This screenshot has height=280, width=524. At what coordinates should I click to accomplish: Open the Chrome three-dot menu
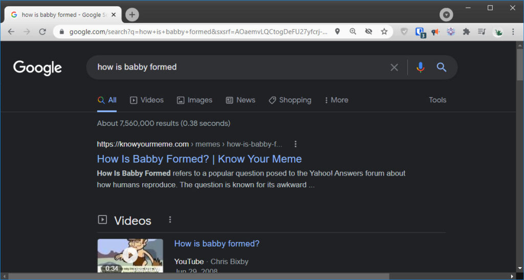point(513,32)
